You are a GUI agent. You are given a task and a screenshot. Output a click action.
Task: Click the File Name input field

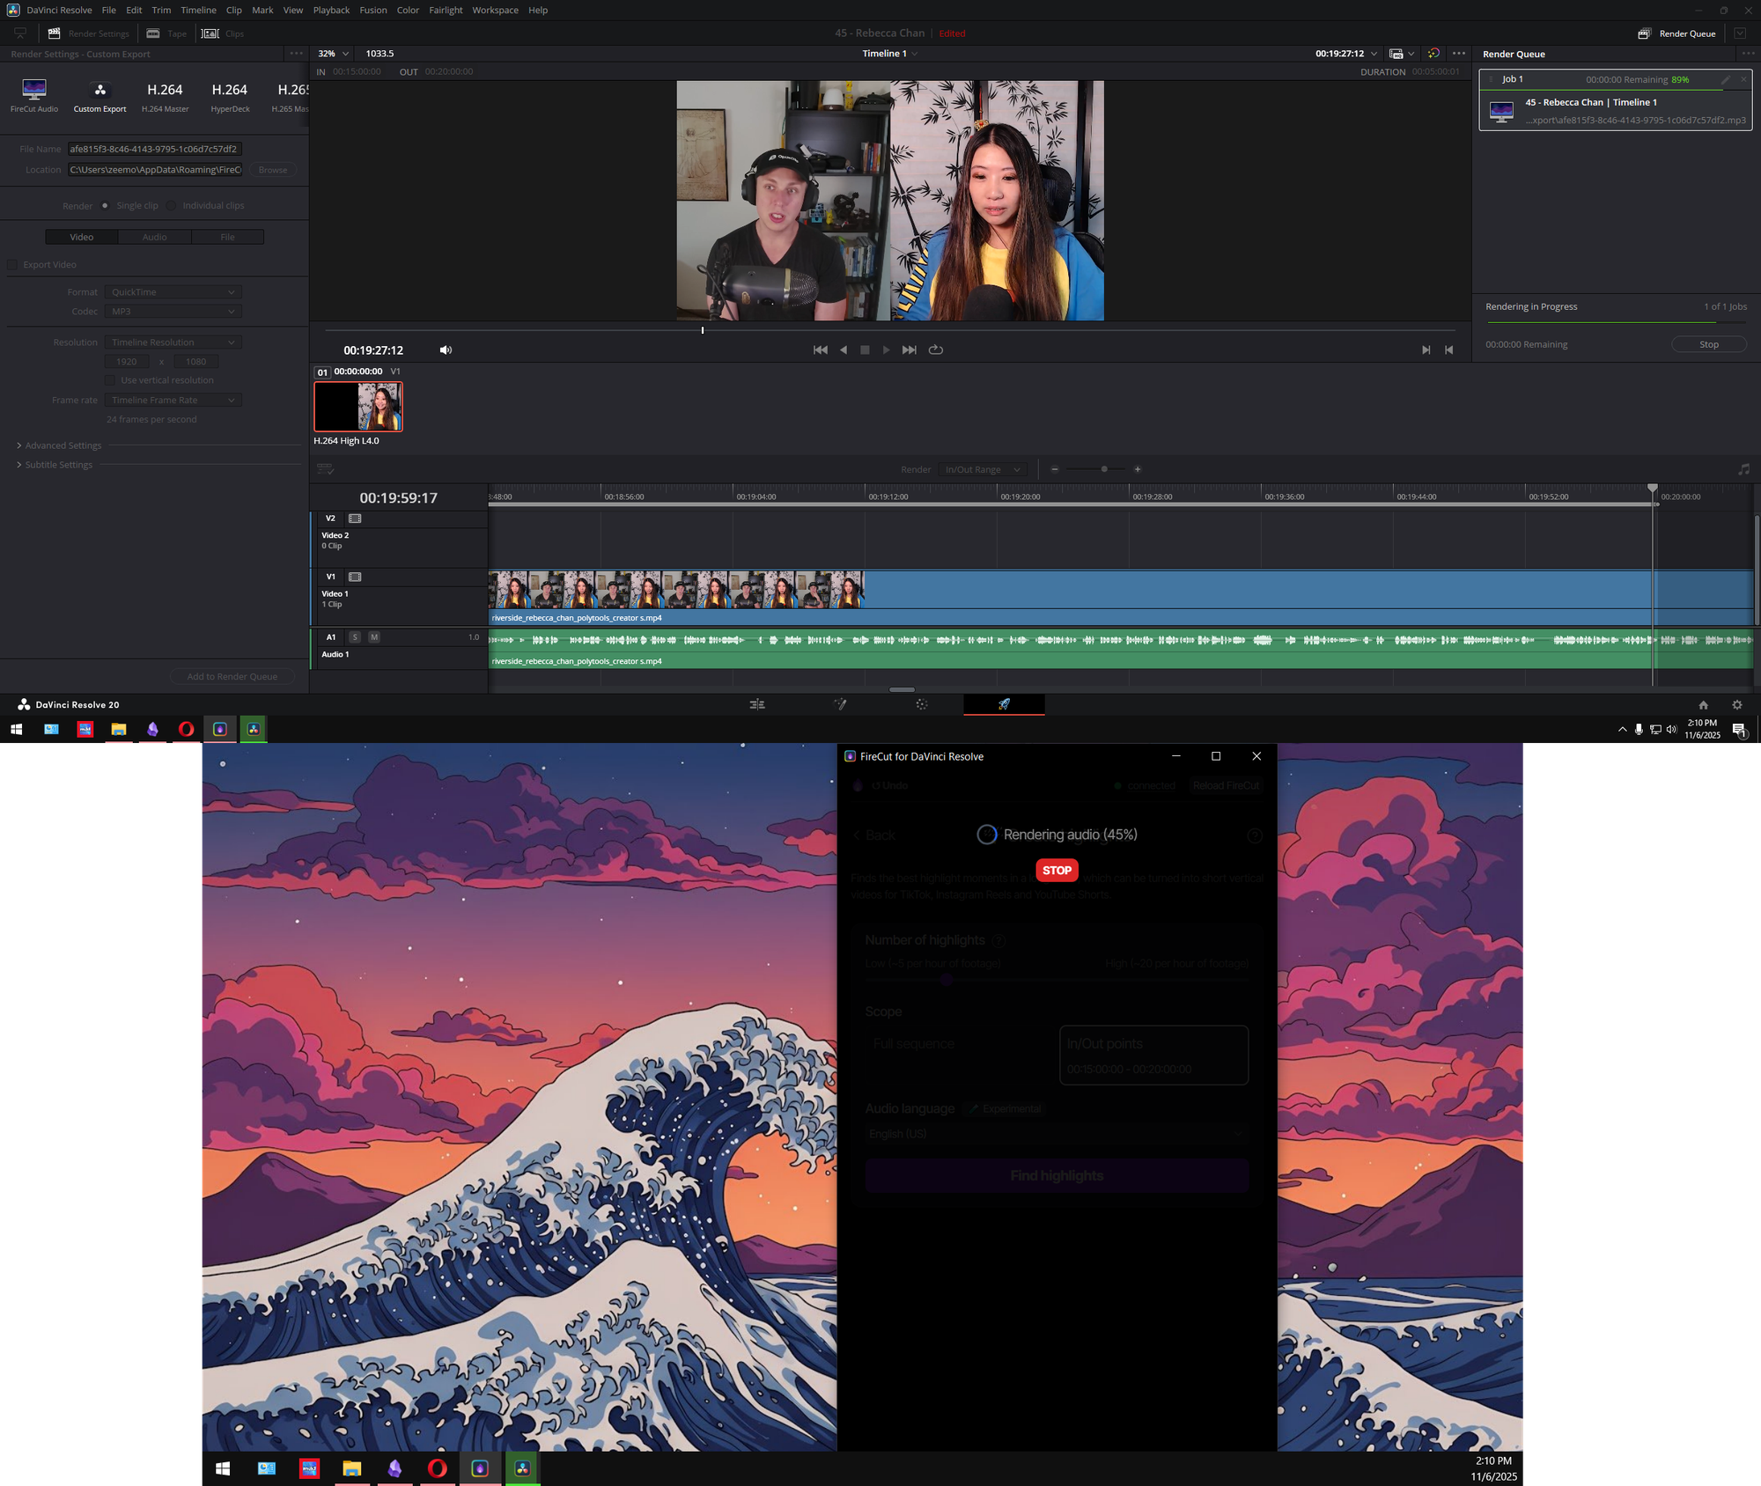pyautogui.click(x=155, y=149)
